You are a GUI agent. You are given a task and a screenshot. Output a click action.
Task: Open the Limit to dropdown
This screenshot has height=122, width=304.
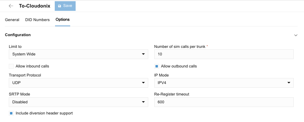pos(78,54)
